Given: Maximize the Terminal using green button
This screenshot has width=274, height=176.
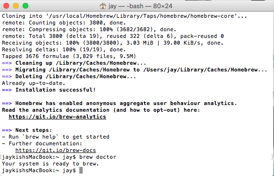Looking at the screenshot, I should (x=25, y=6).
